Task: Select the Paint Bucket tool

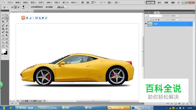Action: point(7,32)
